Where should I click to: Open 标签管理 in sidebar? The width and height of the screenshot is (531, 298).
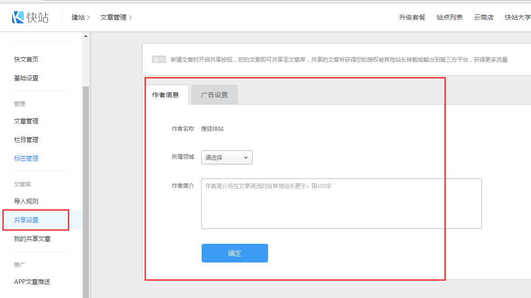click(x=26, y=158)
